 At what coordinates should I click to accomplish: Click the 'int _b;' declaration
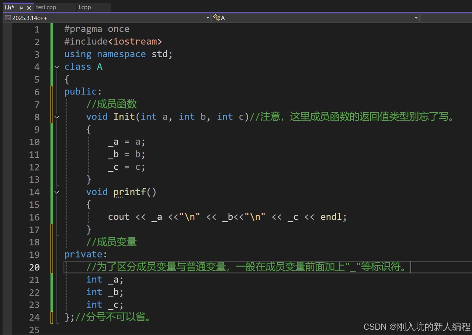point(105,292)
